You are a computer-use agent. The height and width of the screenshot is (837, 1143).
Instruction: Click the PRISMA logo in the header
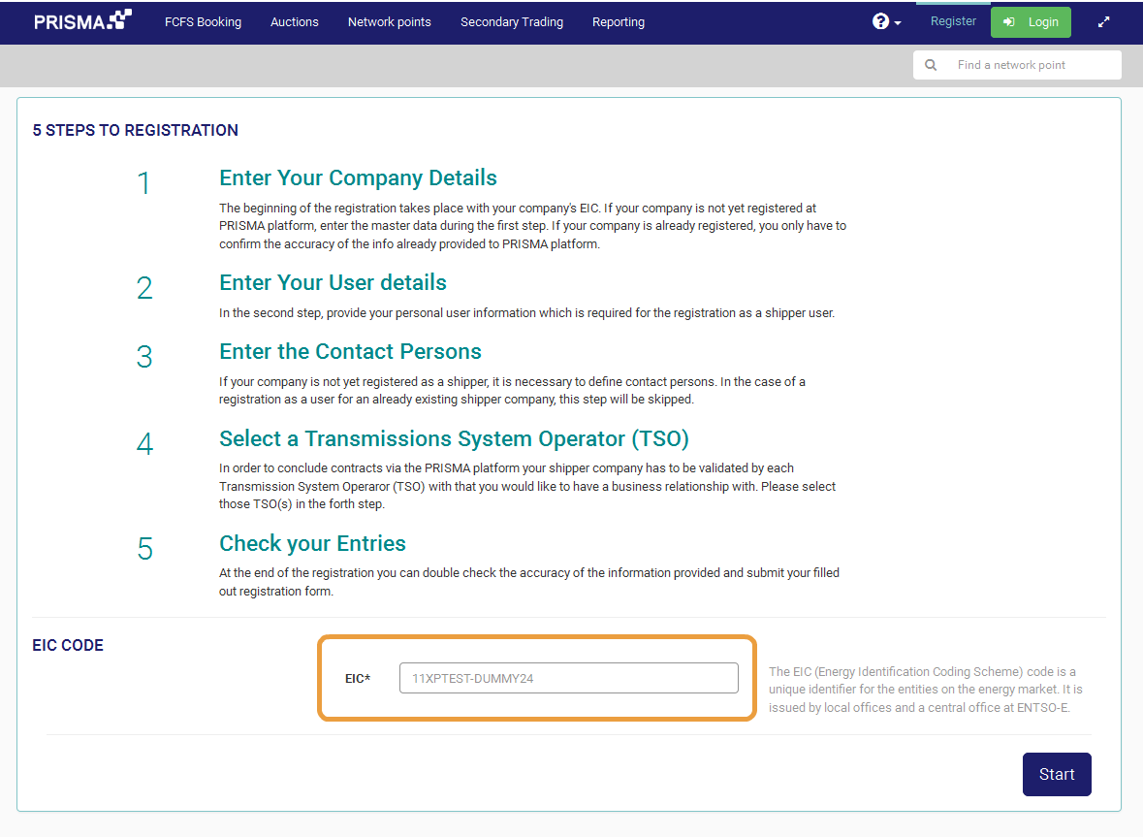tap(82, 21)
